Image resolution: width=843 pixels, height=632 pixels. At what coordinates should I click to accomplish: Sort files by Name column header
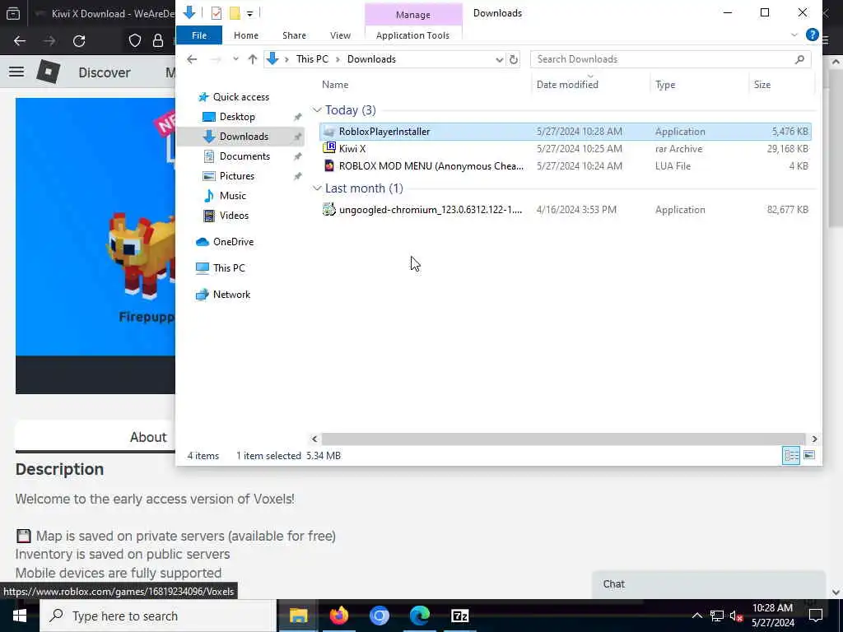(x=335, y=85)
